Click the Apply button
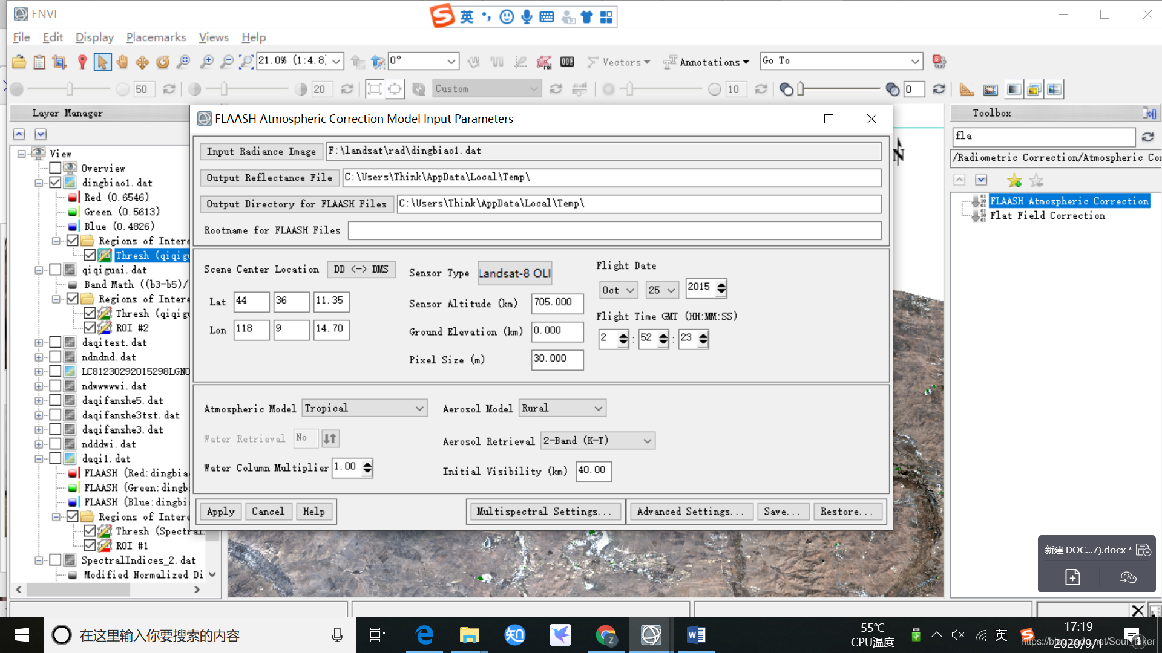The height and width of the screenshot is (653, 1162). click(220, 512)
